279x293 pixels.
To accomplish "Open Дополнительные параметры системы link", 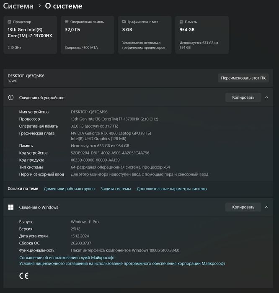I will pos(172,189).
